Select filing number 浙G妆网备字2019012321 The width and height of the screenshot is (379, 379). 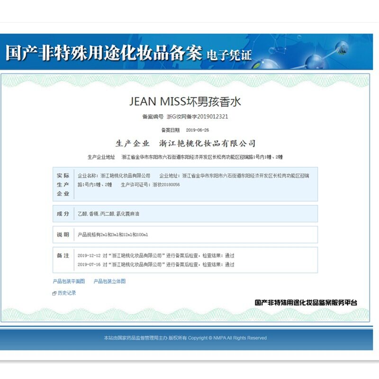point(197,117)
